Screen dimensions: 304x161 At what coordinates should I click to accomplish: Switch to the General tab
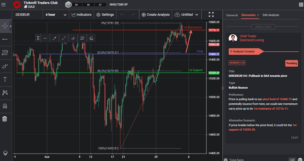click(x=232, y=15)
